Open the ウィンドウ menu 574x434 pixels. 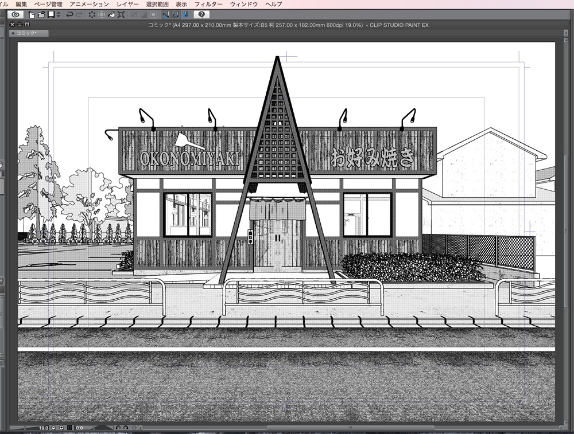[x=244, y=4]
